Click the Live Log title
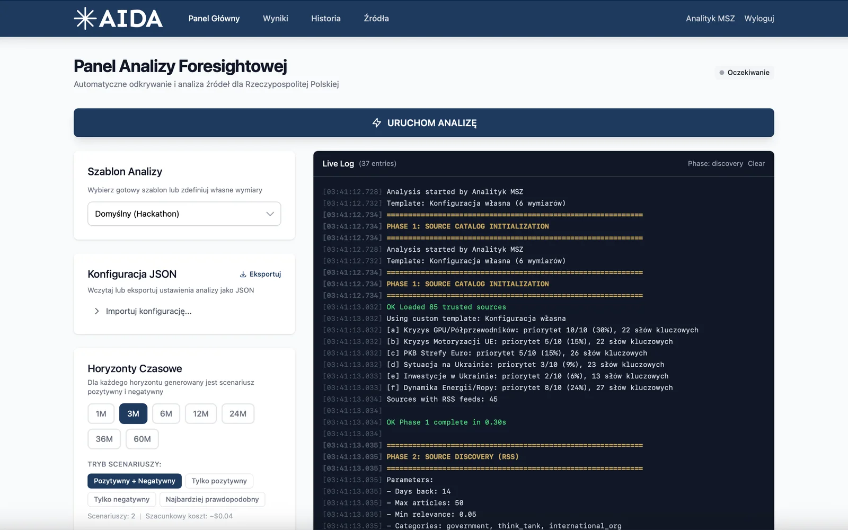 pos(338,164)
